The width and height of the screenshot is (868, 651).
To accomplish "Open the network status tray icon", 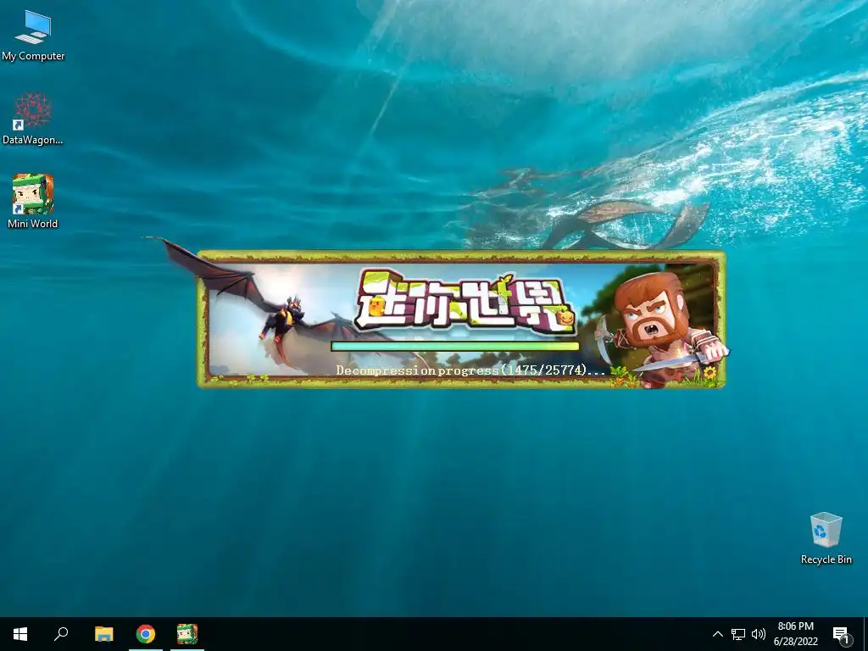I will point(738,634).
